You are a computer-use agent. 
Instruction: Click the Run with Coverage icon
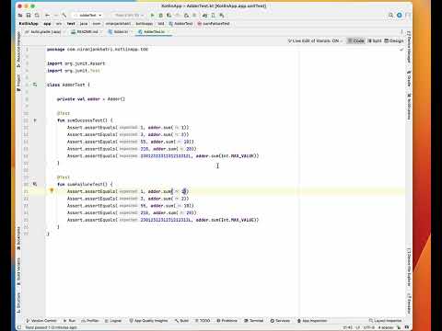[169, 15]
